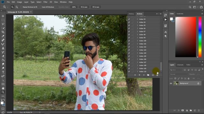Screen dimensions: 204x114
Task: Select the Path Selection tool
Action: [3, 80]
